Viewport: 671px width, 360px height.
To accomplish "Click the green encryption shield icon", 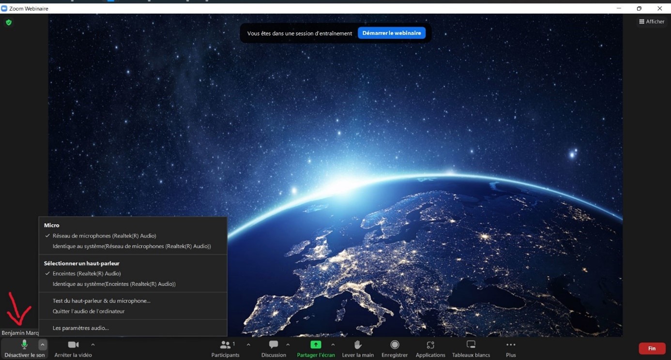I will point(9,22).
